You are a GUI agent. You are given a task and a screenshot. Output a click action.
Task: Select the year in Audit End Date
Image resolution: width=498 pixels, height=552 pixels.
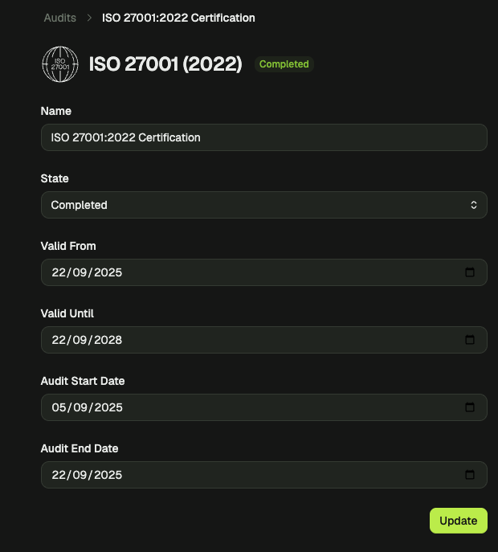(108, 475)
